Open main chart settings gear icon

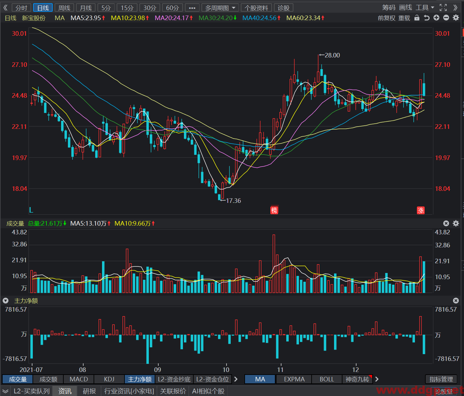click(456, 18)
